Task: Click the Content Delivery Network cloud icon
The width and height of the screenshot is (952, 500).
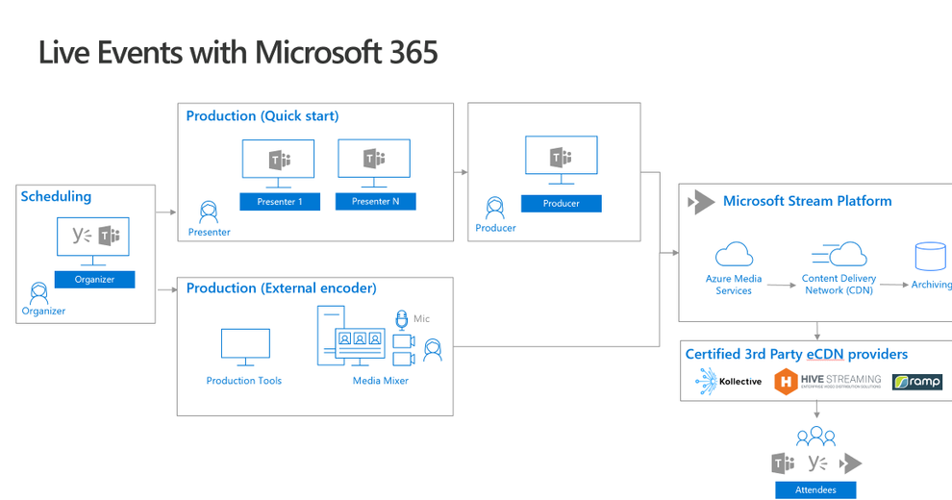Action: (839, 254)
